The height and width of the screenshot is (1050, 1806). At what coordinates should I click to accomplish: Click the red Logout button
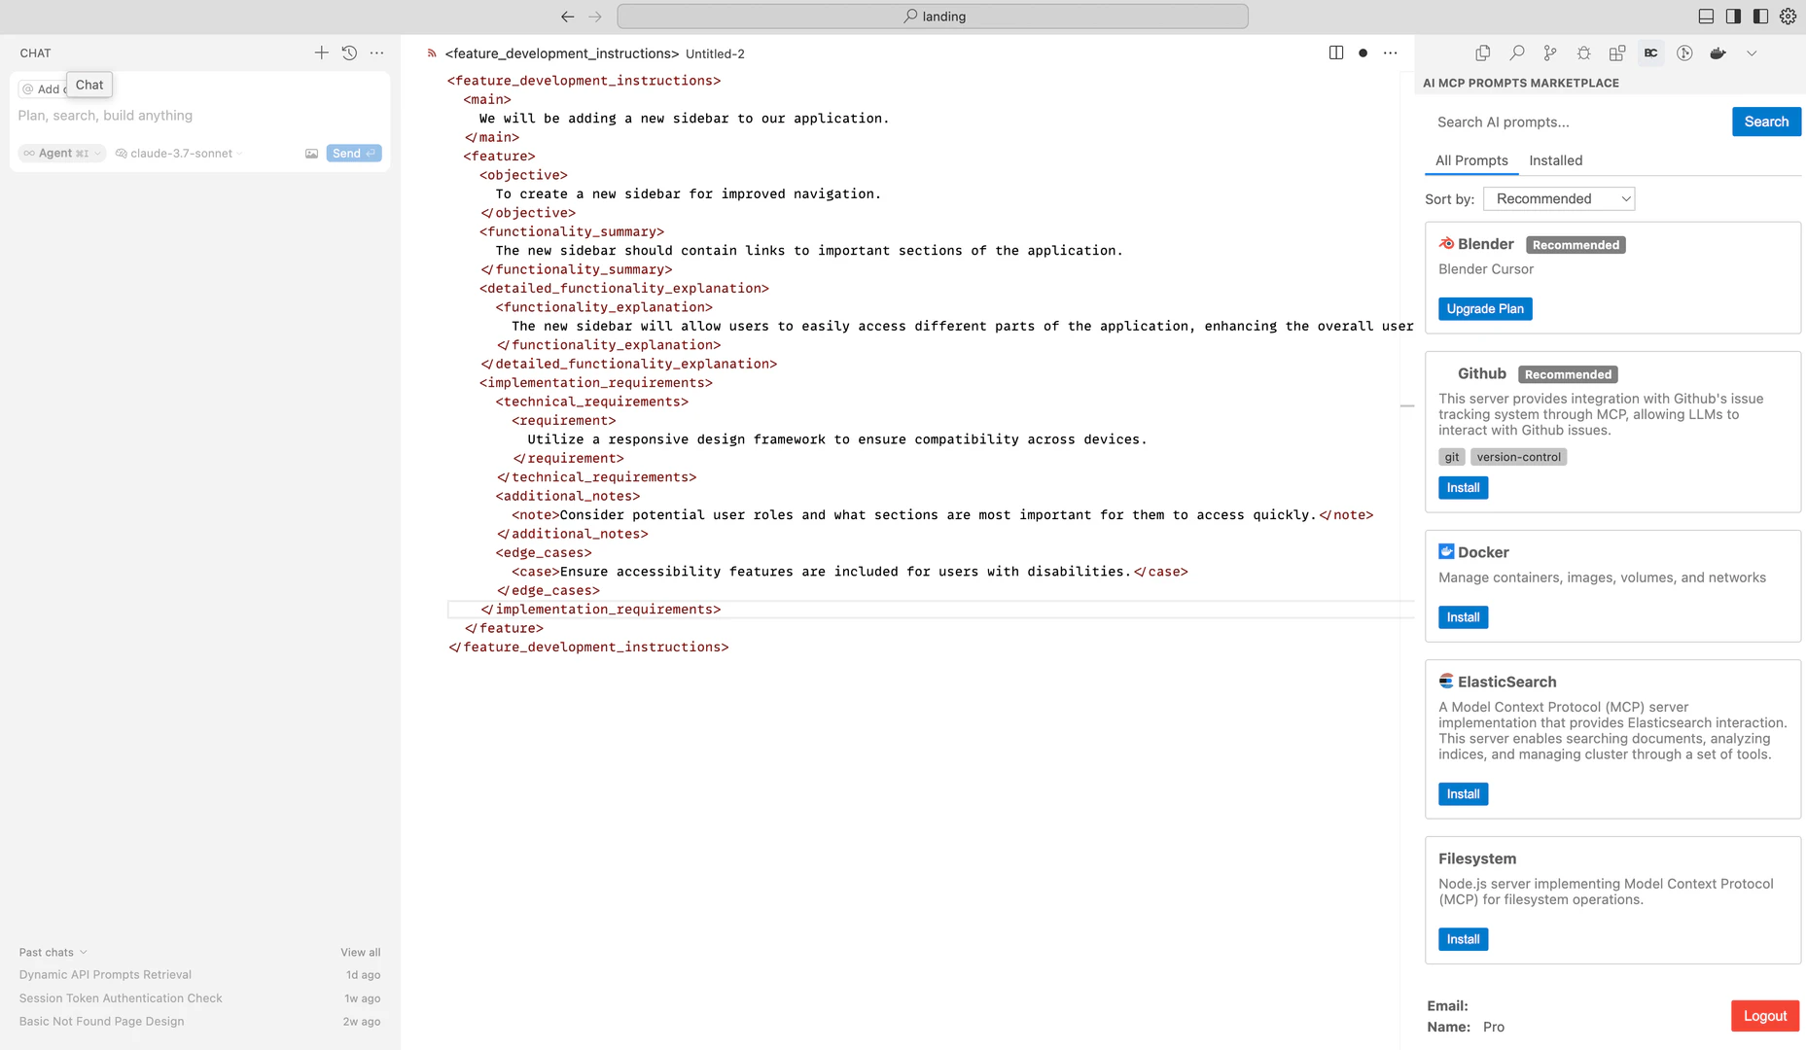coord(1764,1016)
